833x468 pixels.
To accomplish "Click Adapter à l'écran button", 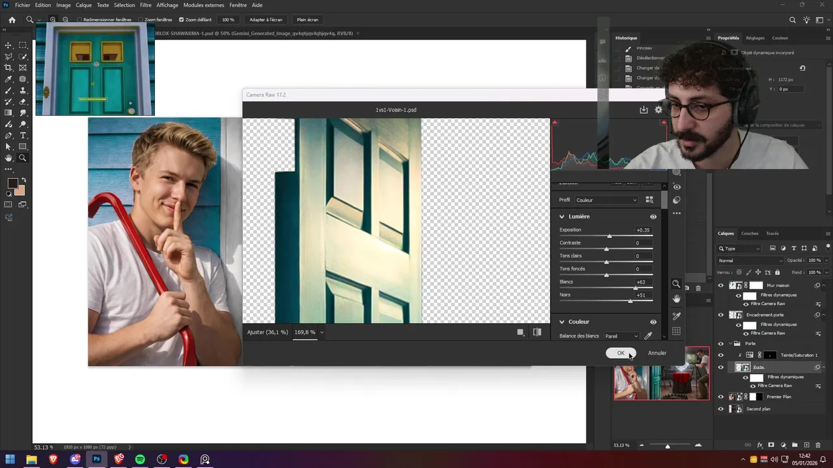I will pos(266,19).
